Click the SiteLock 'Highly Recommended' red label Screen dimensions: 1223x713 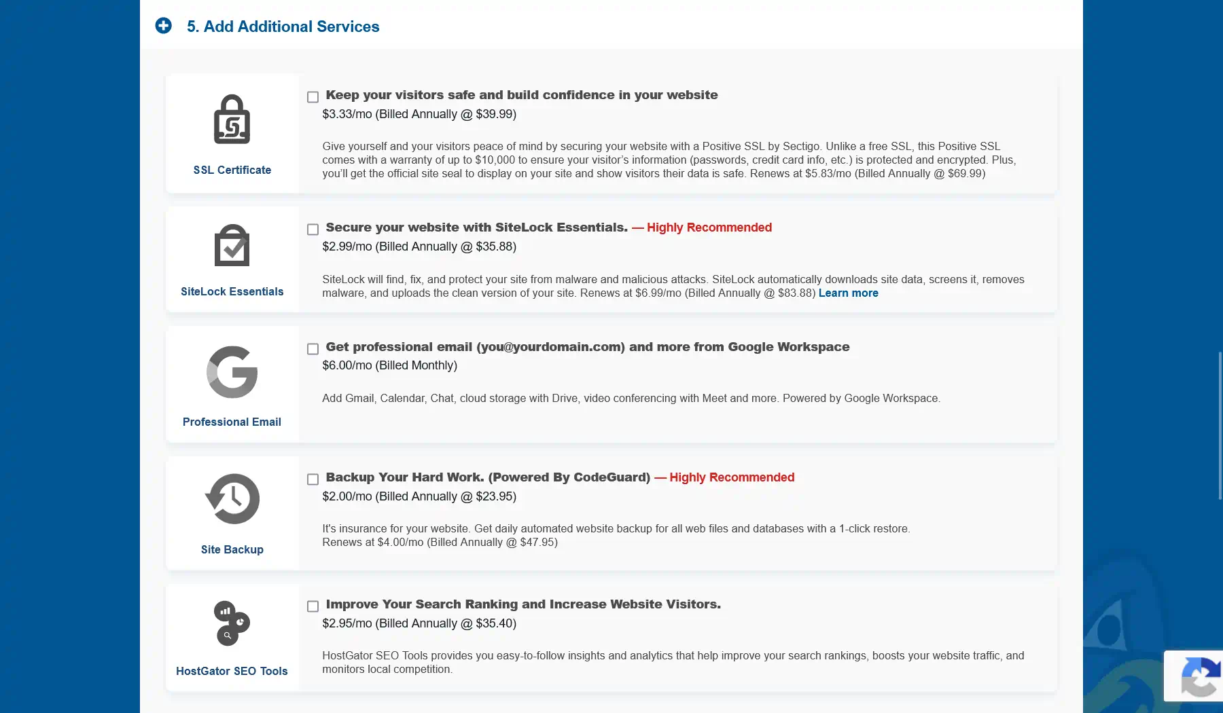point(702,227)
